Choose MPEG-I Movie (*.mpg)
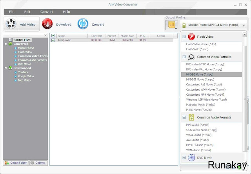Image resolution: width=251 pixels, height=174 pixels. (x=212, y=74)
